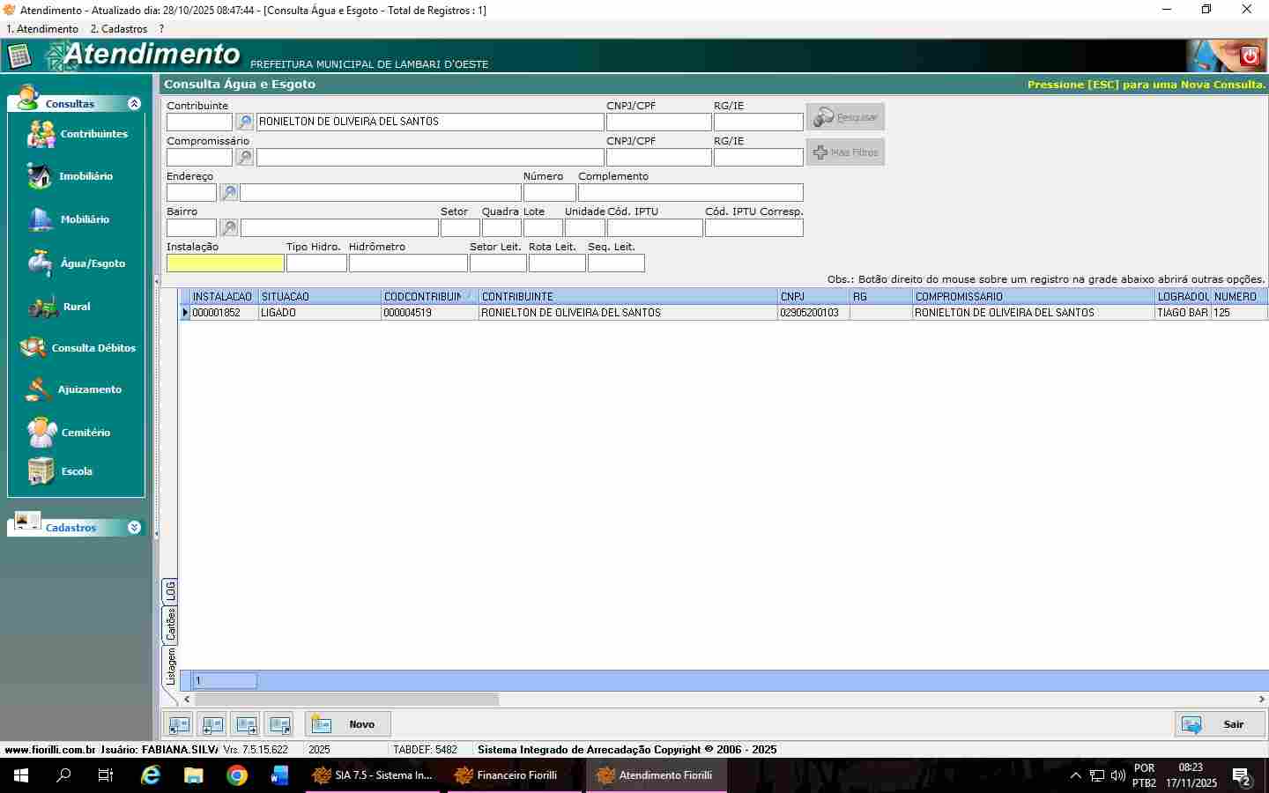Open the 1. Atendimento menu
This screenshot has height=793, width=1269.
click(42, 29)
